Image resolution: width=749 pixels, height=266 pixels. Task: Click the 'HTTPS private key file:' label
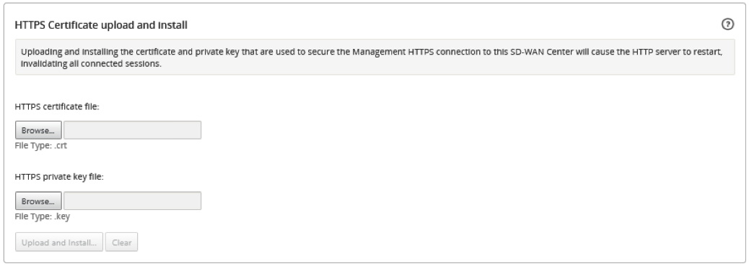pyautogui.click(x=59, y=177)
